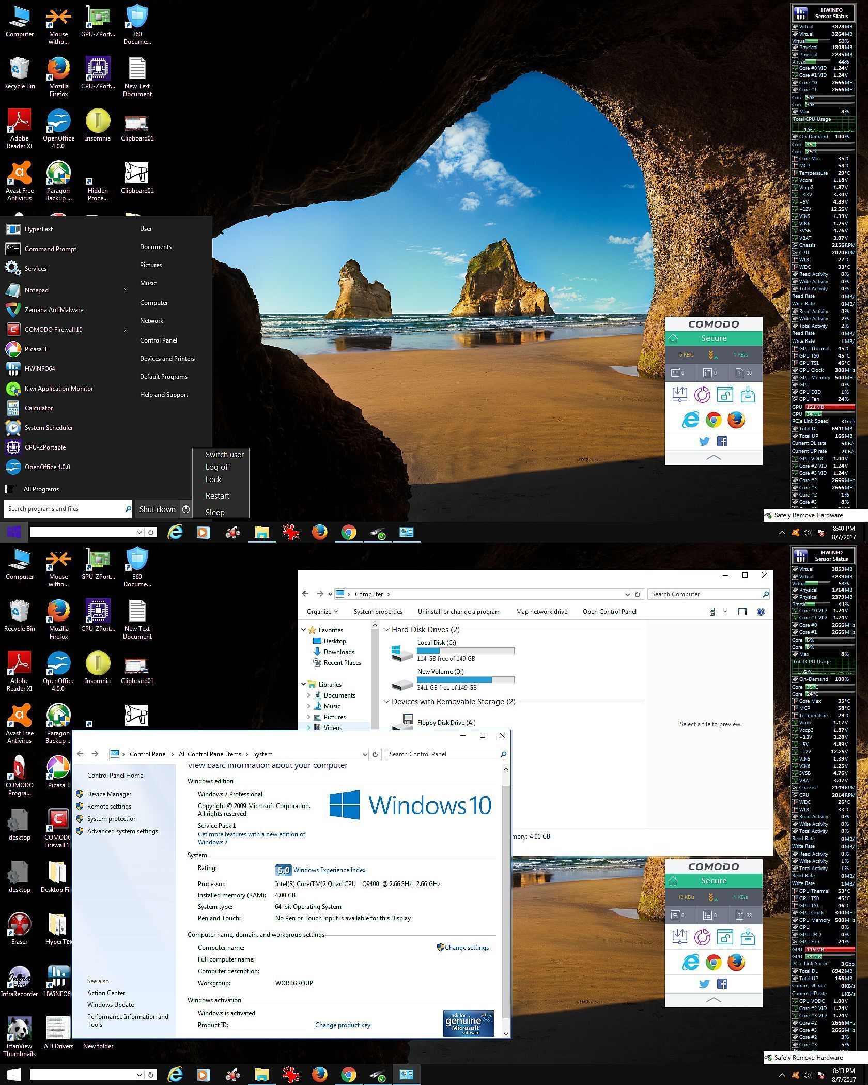868x1085 pixels.
Task: Click the purple Start button on the taskbar
Action: (13, 532)
